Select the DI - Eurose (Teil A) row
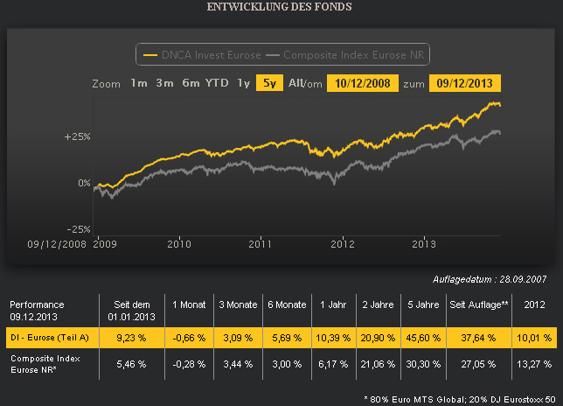Screen dimensions: 563x406 coord(281,338)
